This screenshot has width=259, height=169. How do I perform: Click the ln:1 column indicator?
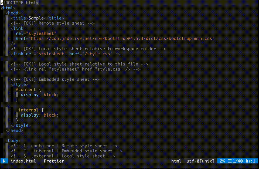pos(251,161)
